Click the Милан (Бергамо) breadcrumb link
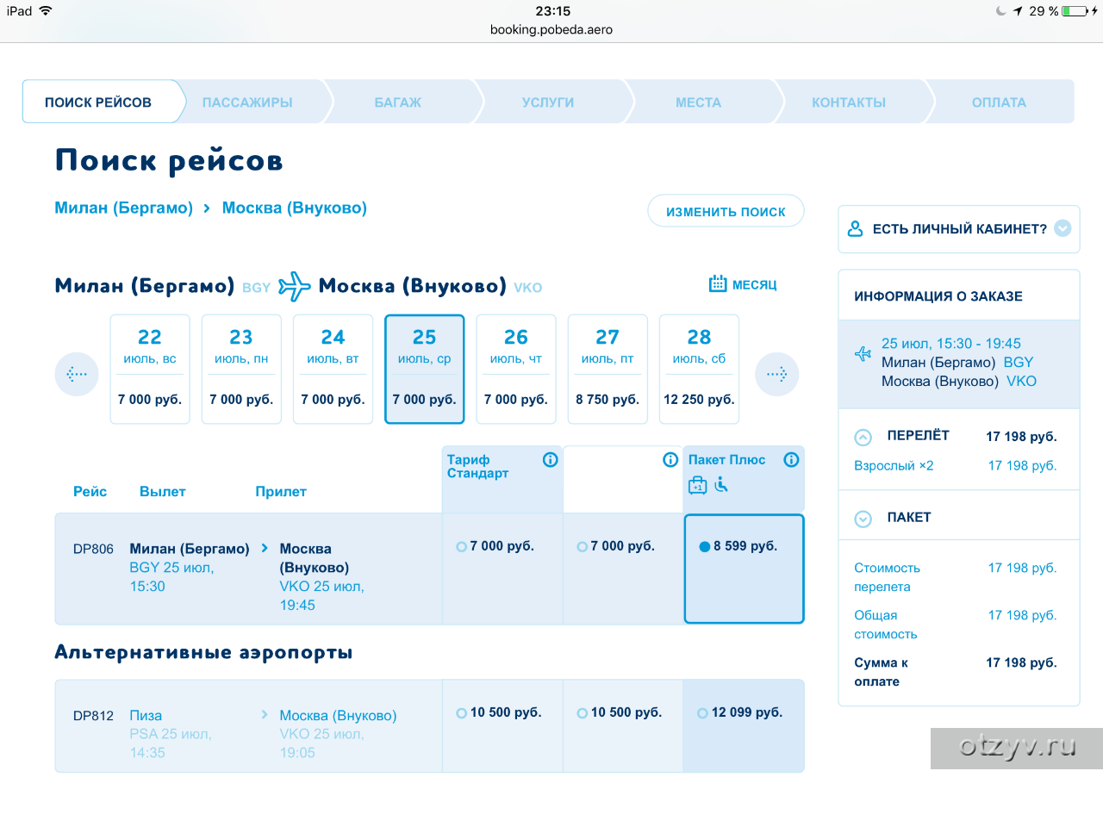This screenshot has height=827, width=1103. click(x=123, y=208)
